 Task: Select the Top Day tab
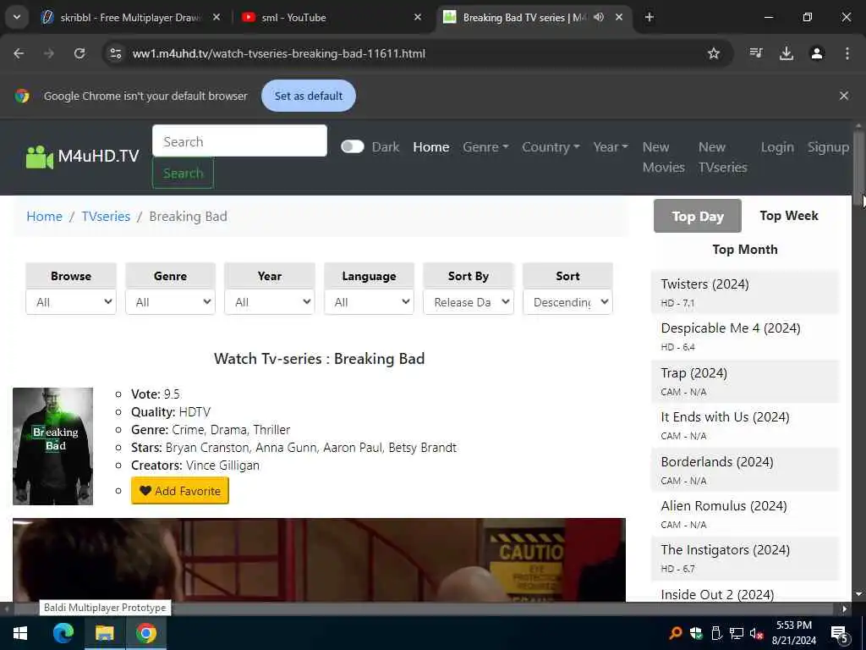698,216
